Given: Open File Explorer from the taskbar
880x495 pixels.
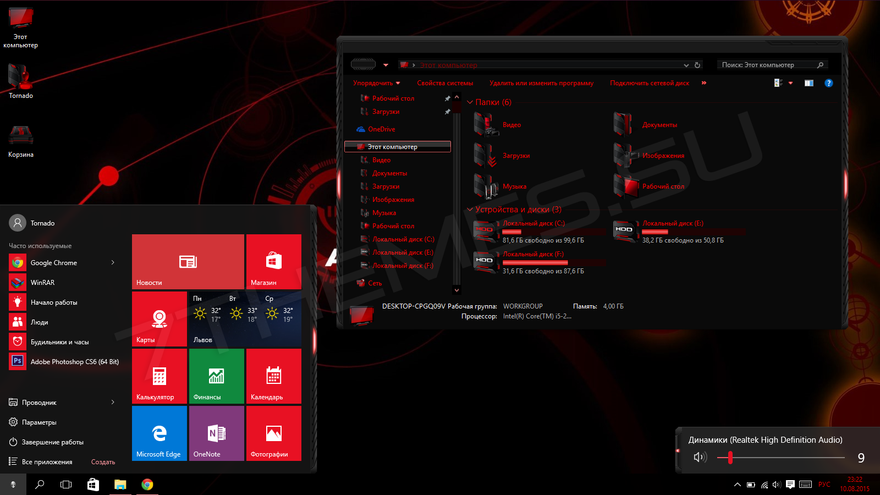Looking at the screenshot, I should tap(119, 485).
